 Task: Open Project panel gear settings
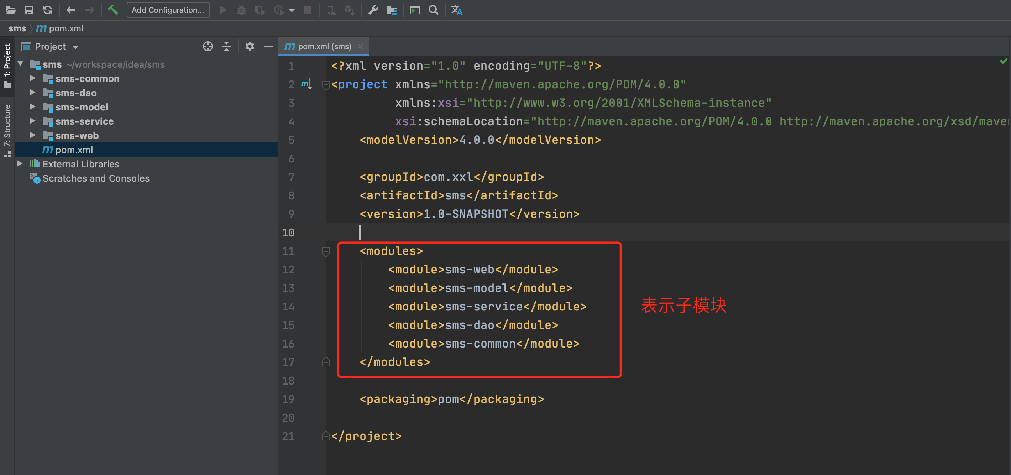pos(250,46)
